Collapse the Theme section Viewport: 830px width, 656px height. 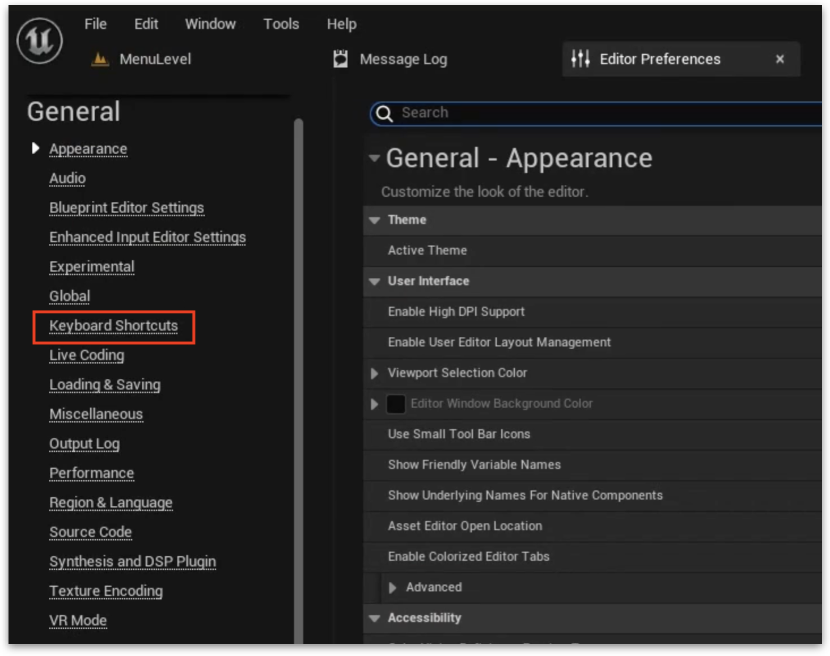tap(374, 220)
